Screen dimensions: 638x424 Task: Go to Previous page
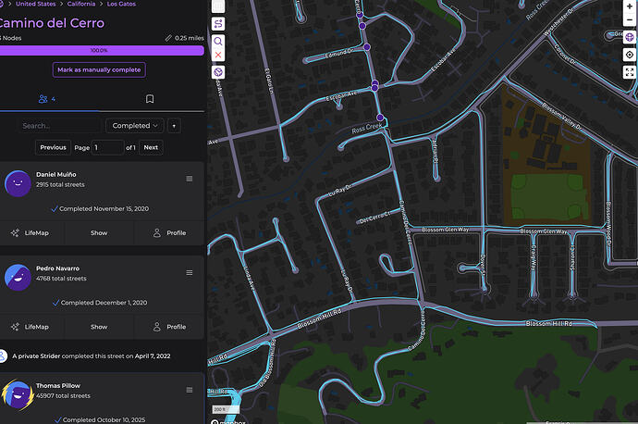pos(53,147)
